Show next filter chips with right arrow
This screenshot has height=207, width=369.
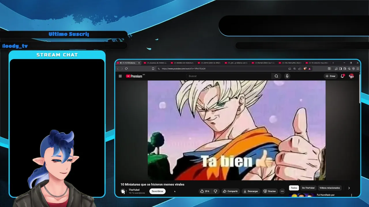pos(349,188)
